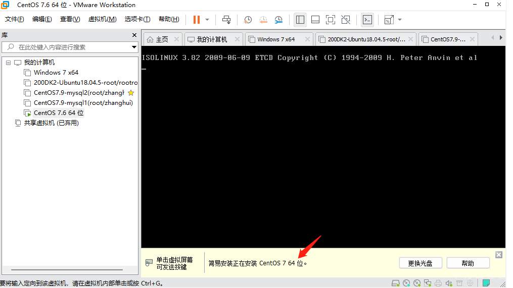Open the power options dropdown beside the pause button
Screen dimensions: 513x288
(x=207, y=20)
